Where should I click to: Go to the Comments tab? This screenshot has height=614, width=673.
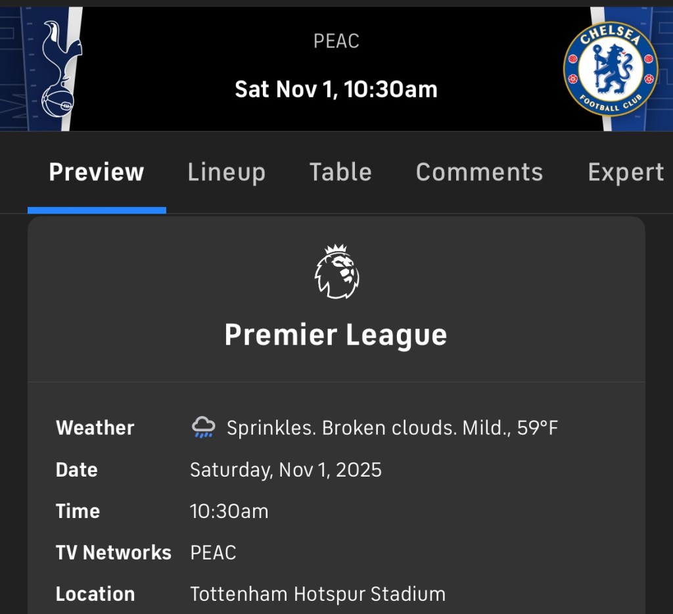[480, 172]
